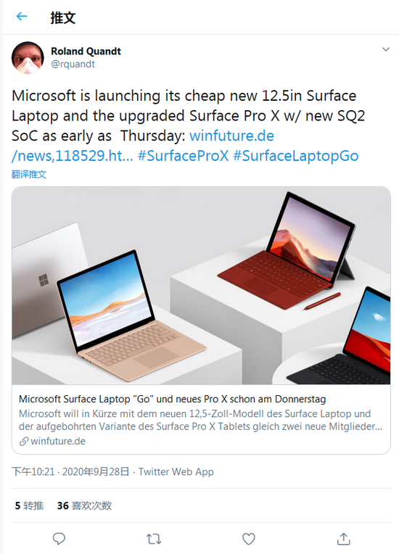This screenshot has height=554, width=399.
Task: Click the Roland Quandt display name
Action: (86, 51)
